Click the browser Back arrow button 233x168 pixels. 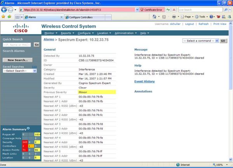point(4,10)
